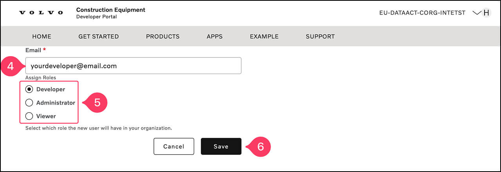Click the Construction Equipment Developer Portal title
Image resolution: width=501 pixels, height=172 pixels.
pos(111,13)
